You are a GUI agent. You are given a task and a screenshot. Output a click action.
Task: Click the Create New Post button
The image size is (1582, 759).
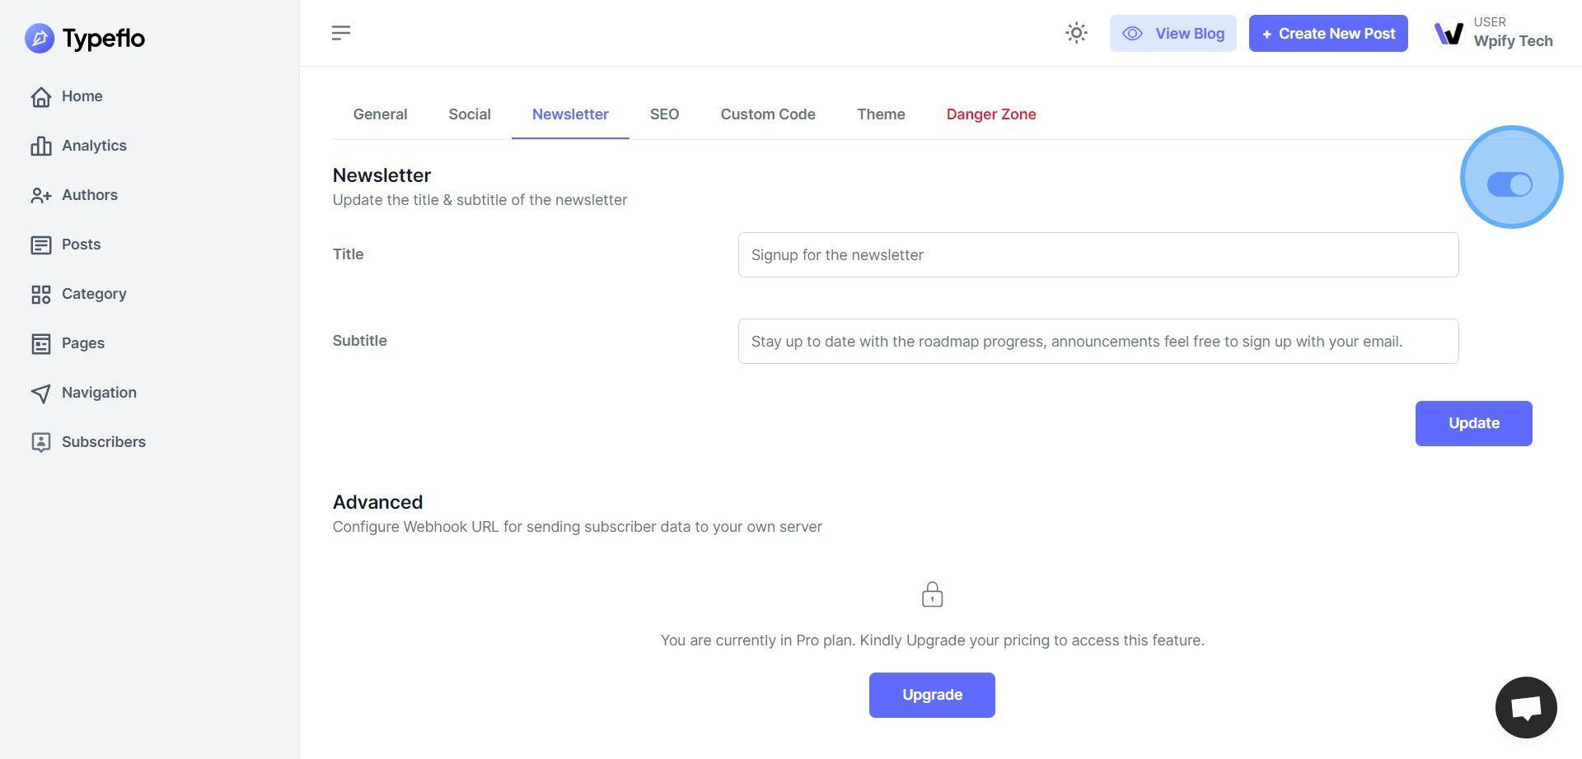1327,34
